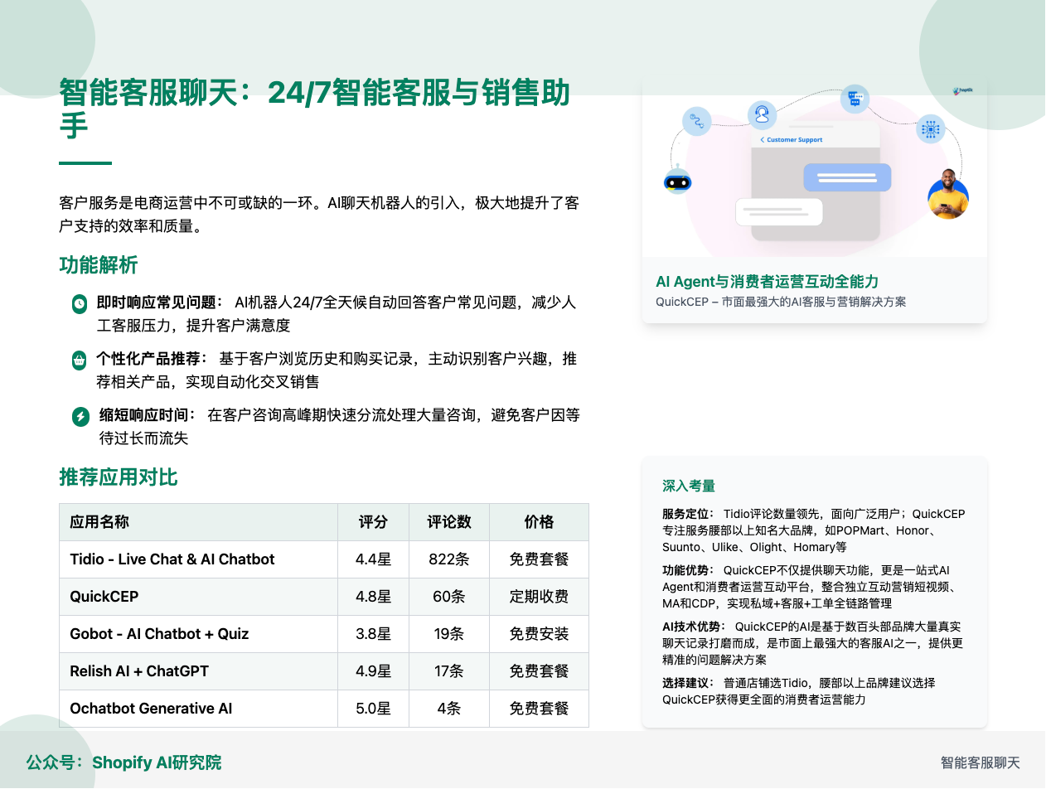Image resolution: width=1046 pixels, height=789 pixels.
Task: Click the 19条 review count
Action: pyautogui.click(x=449, y=634)
